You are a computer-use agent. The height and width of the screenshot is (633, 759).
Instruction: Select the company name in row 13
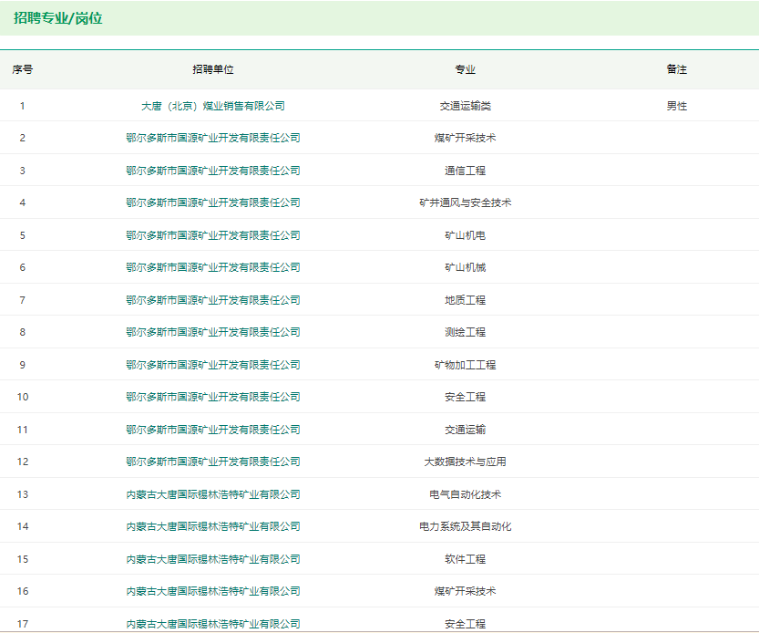[x=213, y=494]
